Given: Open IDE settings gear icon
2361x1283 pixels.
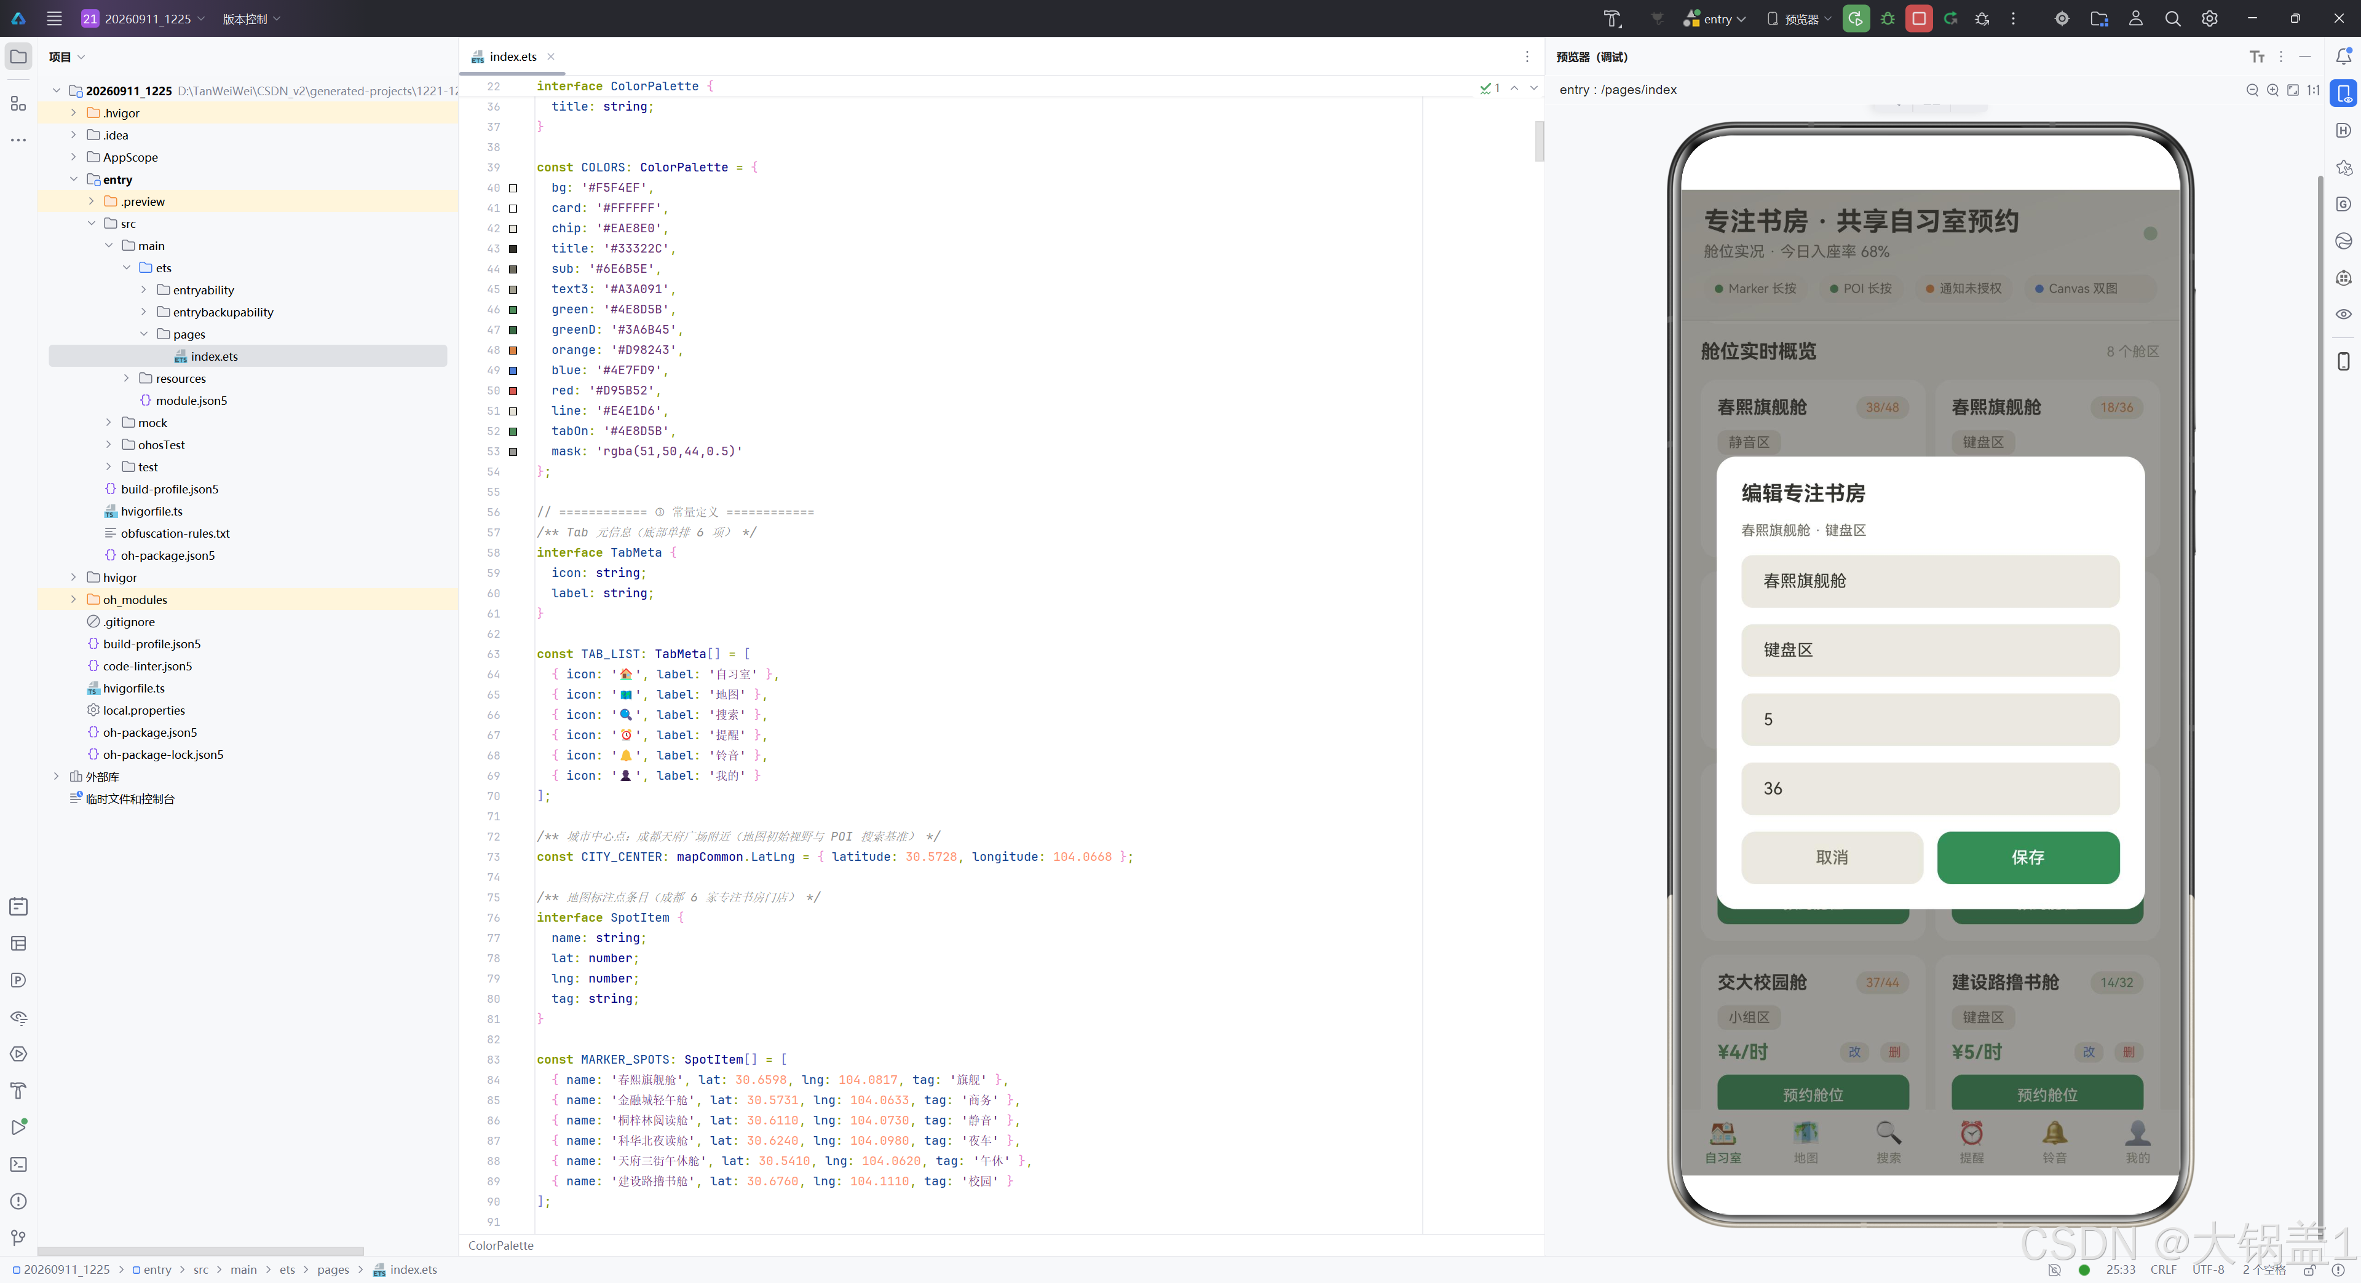Looking at the screenshot, I should pyautogui.click(x=2210, y=18).
